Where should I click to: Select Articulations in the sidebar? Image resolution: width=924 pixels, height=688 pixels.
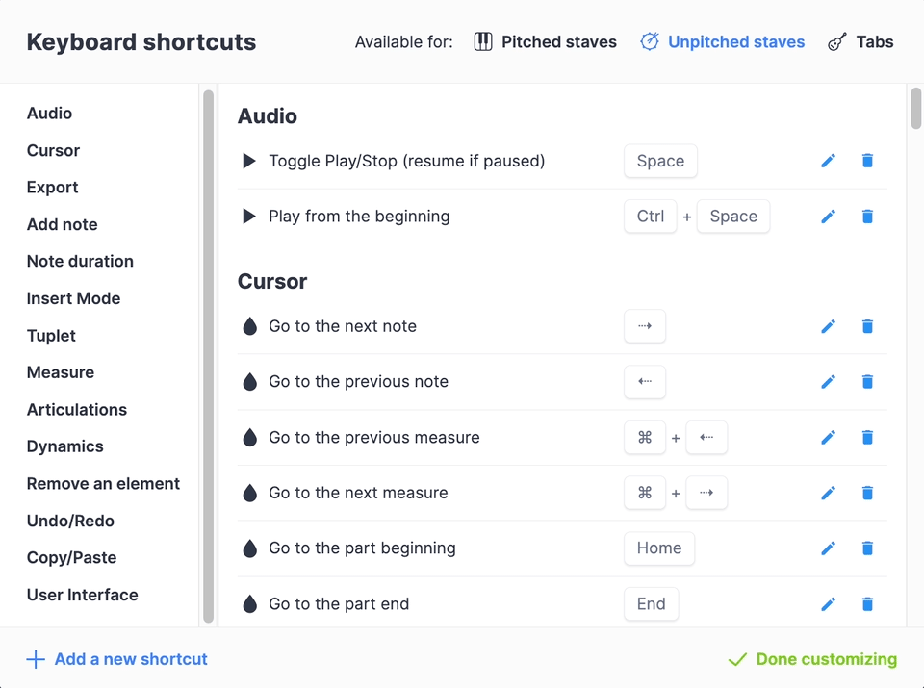77,409
